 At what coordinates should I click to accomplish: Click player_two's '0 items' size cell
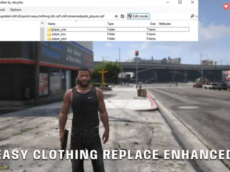tap(151, 34)
